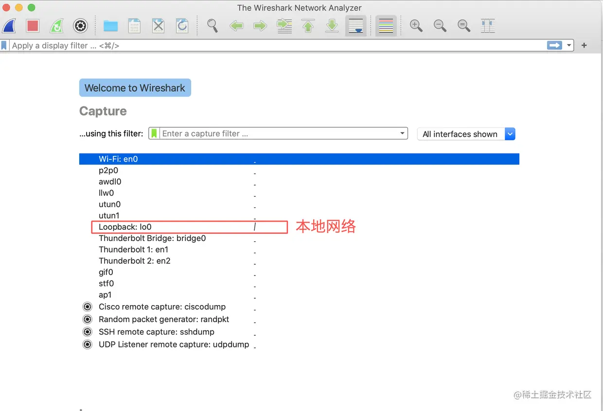The height and width of the screenshot is (411, 603).
Task: Focus the display filter input field
Action: 277,46
